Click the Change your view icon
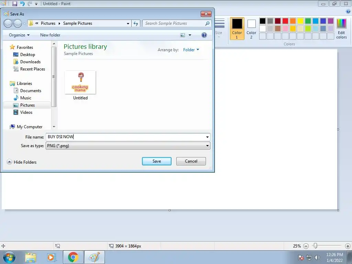Screen dimensions: 352x264 pos(183,35)
